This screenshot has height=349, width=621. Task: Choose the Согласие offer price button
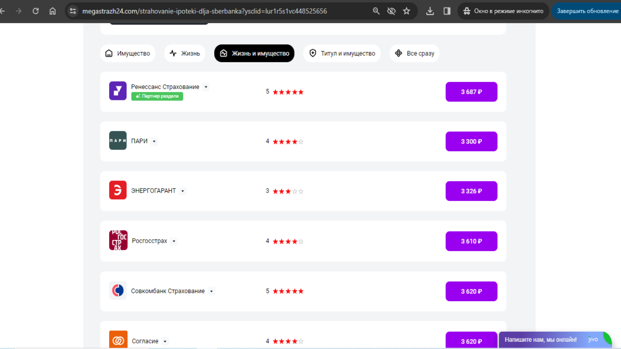pyautogui.click(x=471, y=340)
